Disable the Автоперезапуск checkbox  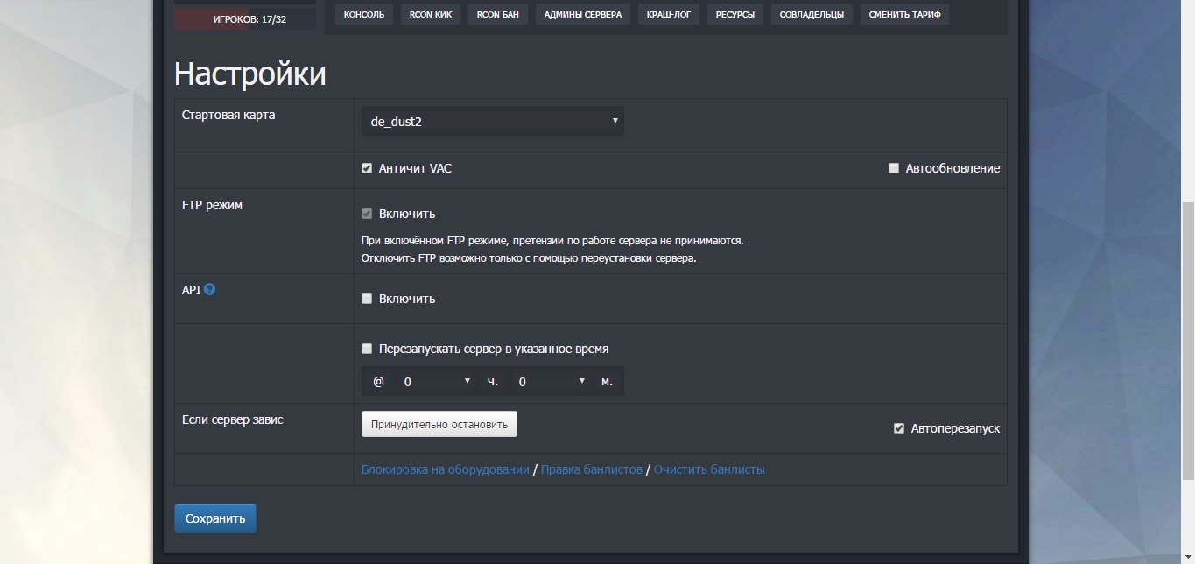pos(899,428)
